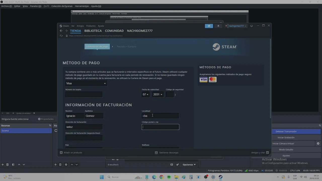
Task: Open expiration year 2031 dropdown
Action: click(158, 95)
